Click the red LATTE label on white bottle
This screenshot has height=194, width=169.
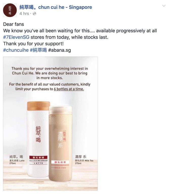coord(38,160)
